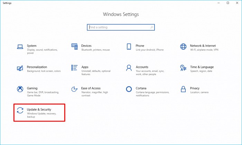Click 'Location, camera' description
Image resolution: width=242 pixels, height=145 pixels.
pyautogui.click(x=199, y=92)
